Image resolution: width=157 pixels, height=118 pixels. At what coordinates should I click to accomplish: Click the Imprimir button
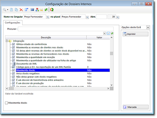tap(135, 34)
